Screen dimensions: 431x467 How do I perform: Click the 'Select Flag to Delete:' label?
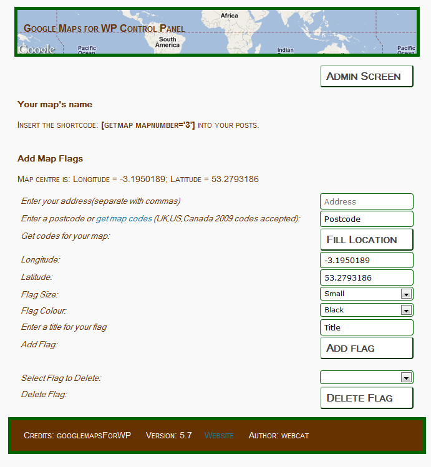pyautogui.click(x=61, y=378)
